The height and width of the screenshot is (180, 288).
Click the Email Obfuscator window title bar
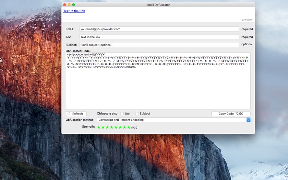pyautogui.click(x=158, y=5)
